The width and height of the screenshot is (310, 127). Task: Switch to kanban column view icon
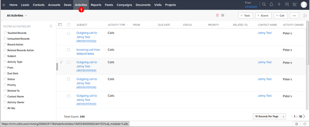[223, 15]
